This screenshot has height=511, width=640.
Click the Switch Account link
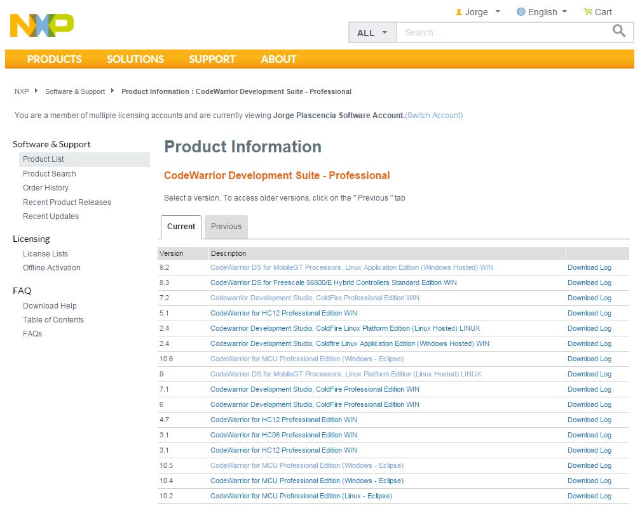pos(434,116)
